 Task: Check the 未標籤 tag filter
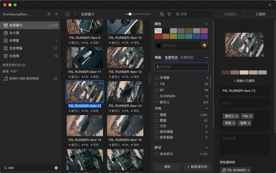point(156,78)
